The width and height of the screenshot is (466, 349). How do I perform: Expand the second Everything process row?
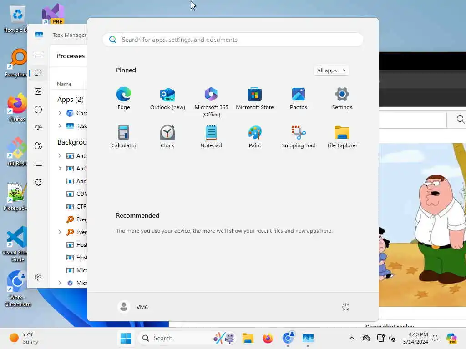pyautogui.click(x=60, y=232)
